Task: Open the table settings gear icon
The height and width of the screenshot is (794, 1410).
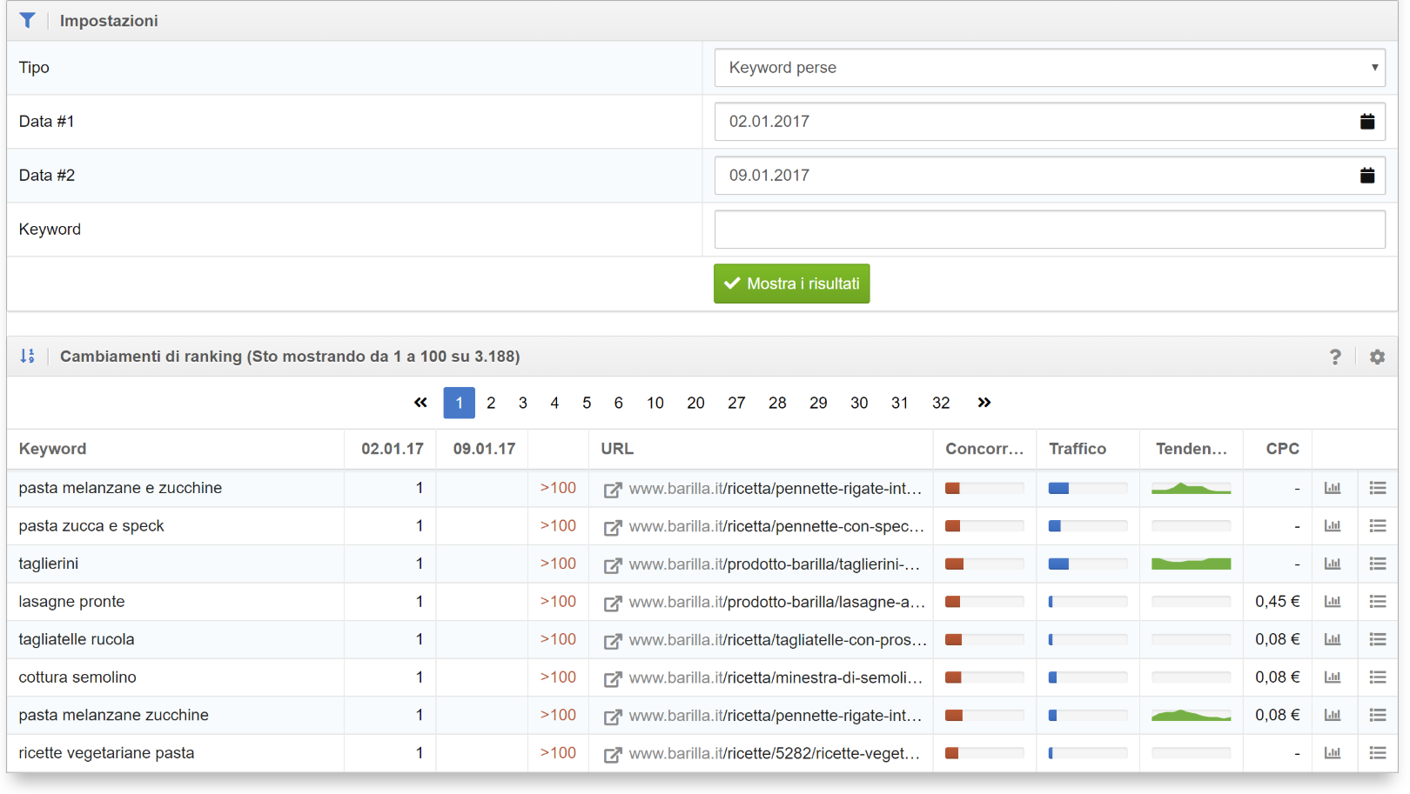Action: click(x=1377, y=357)
